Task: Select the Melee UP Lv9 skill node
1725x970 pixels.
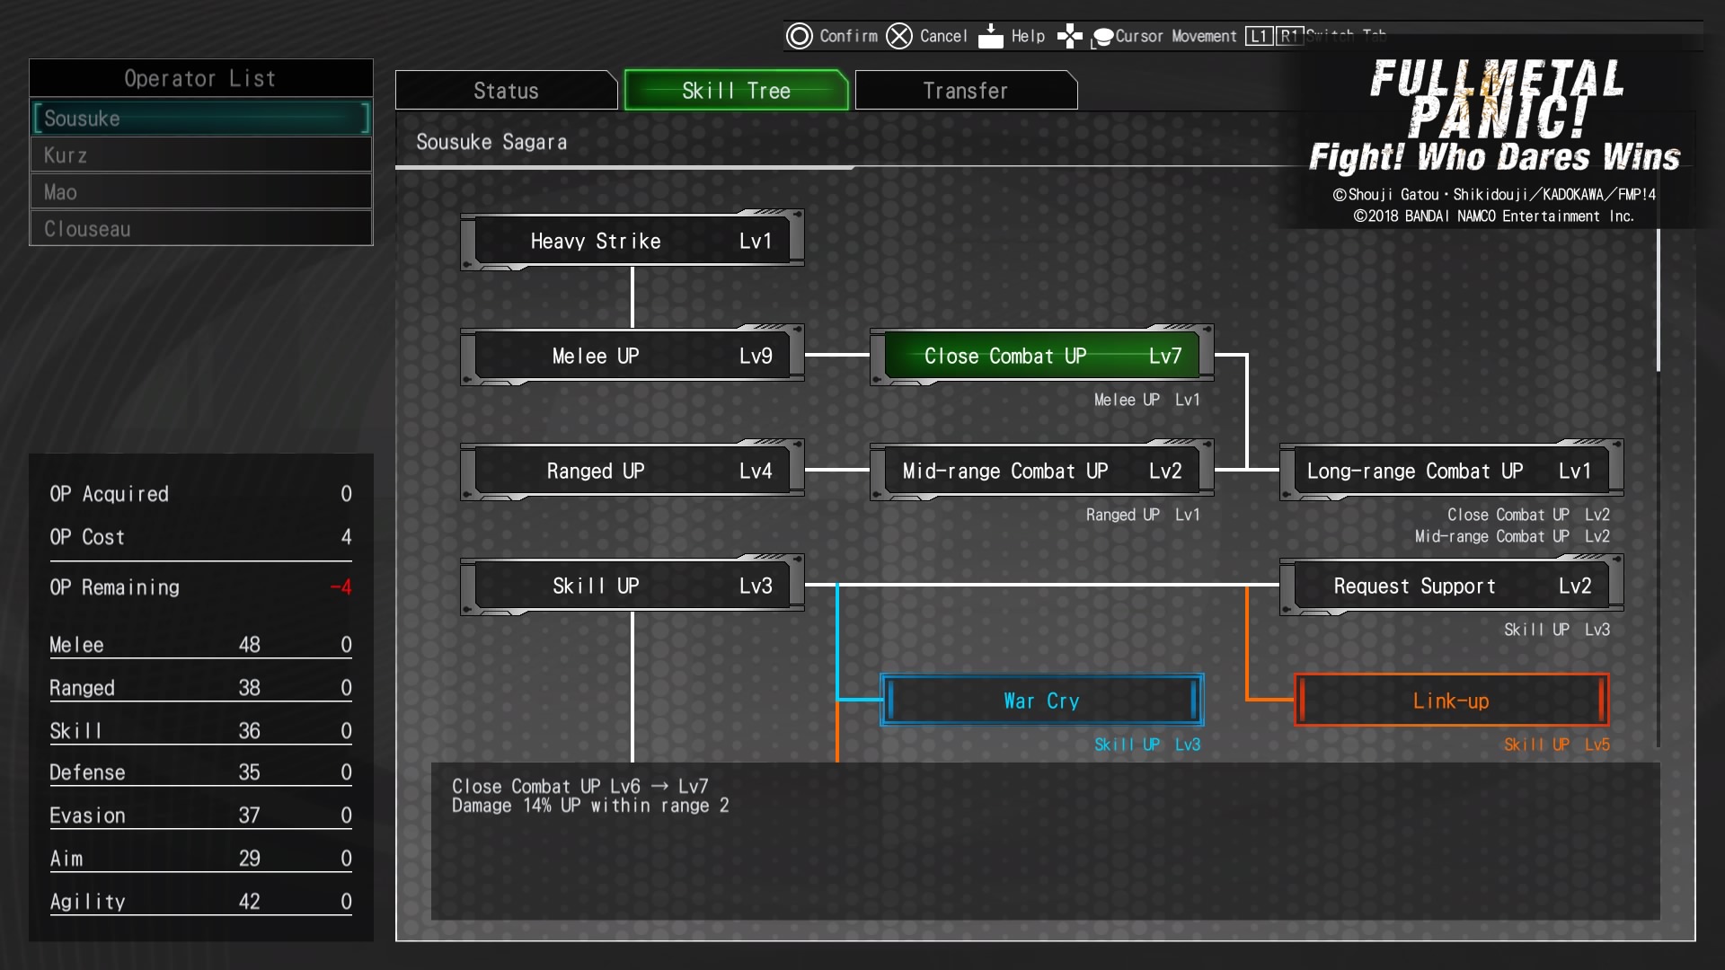Action: 632,356
